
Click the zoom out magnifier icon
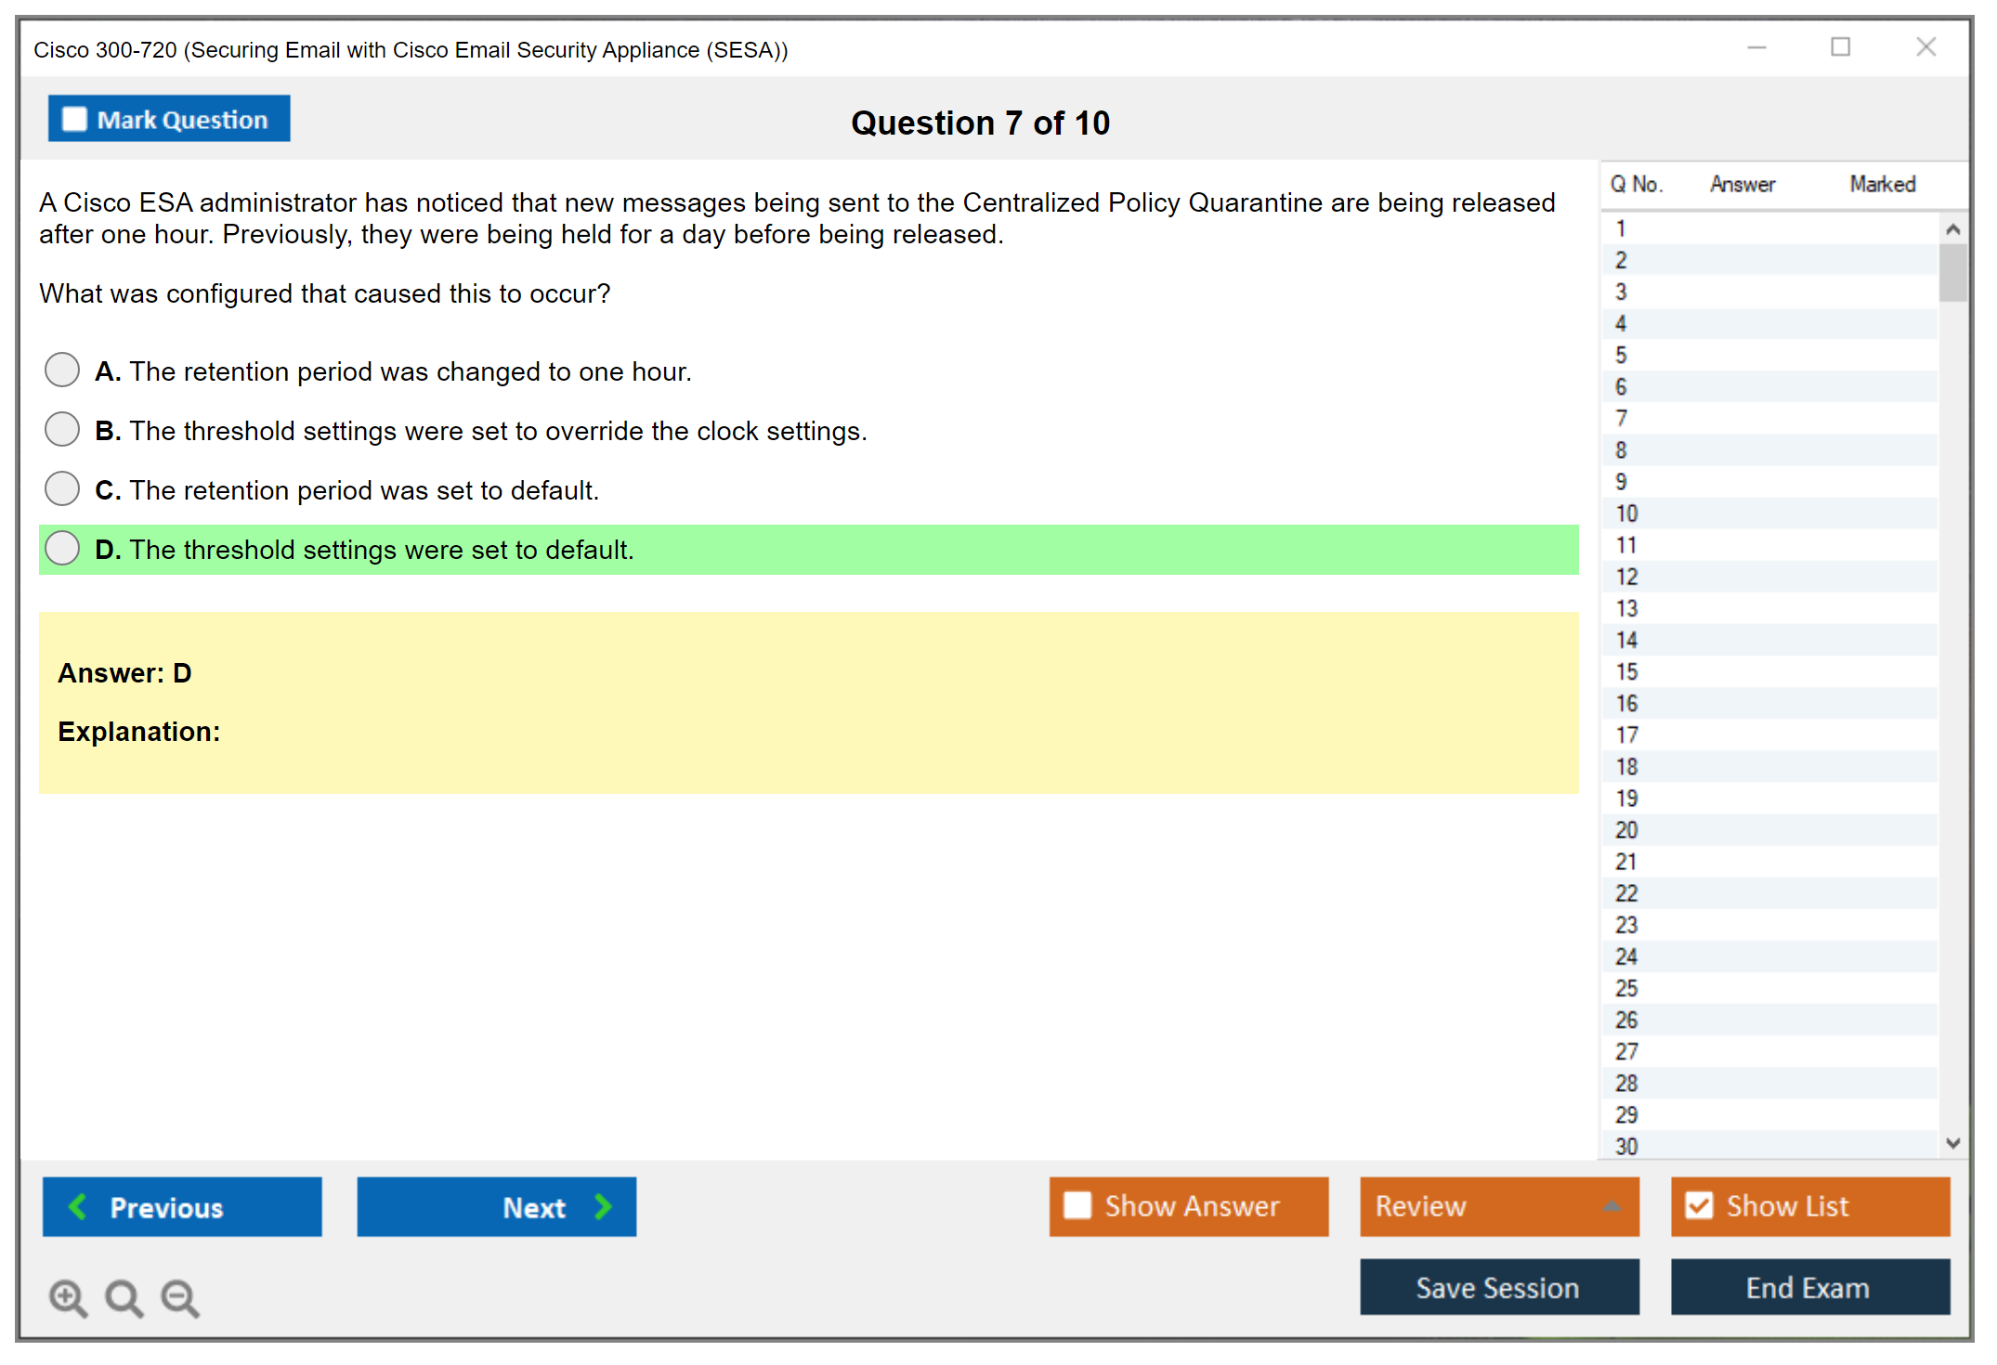pos(180,1297)
